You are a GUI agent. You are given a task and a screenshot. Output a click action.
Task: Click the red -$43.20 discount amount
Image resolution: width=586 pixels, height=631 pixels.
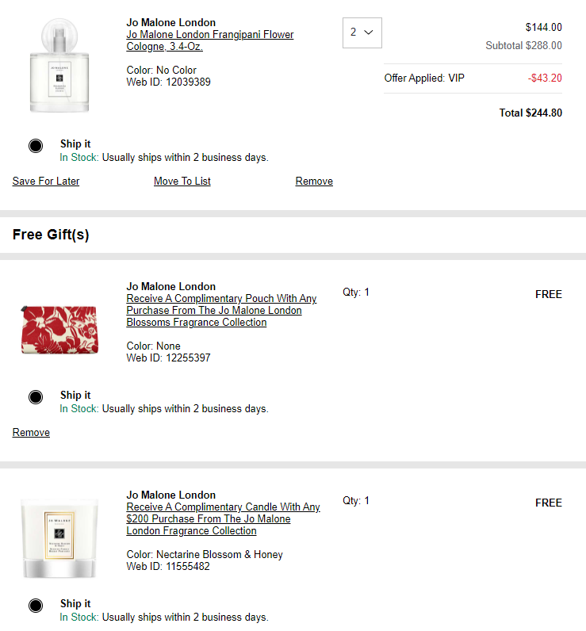point(545,78)
